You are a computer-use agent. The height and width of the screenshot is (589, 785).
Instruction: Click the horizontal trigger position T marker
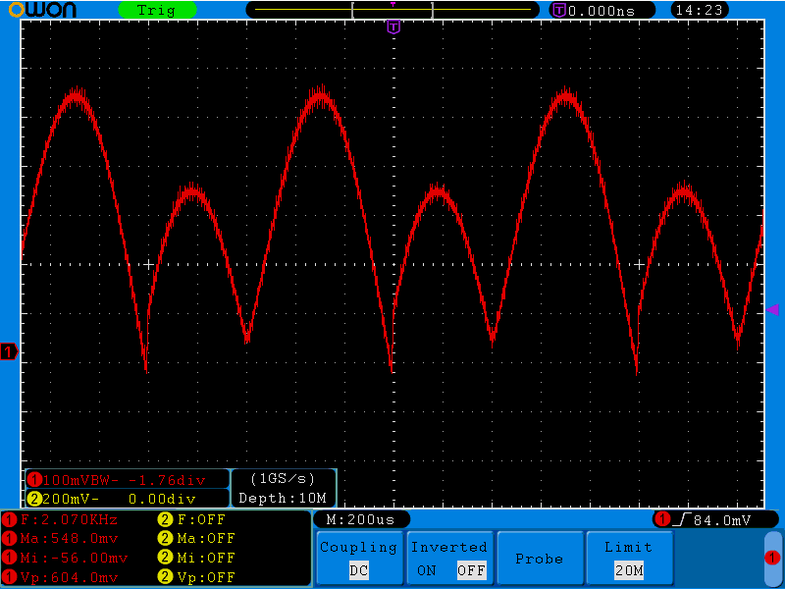click(393, 27)
